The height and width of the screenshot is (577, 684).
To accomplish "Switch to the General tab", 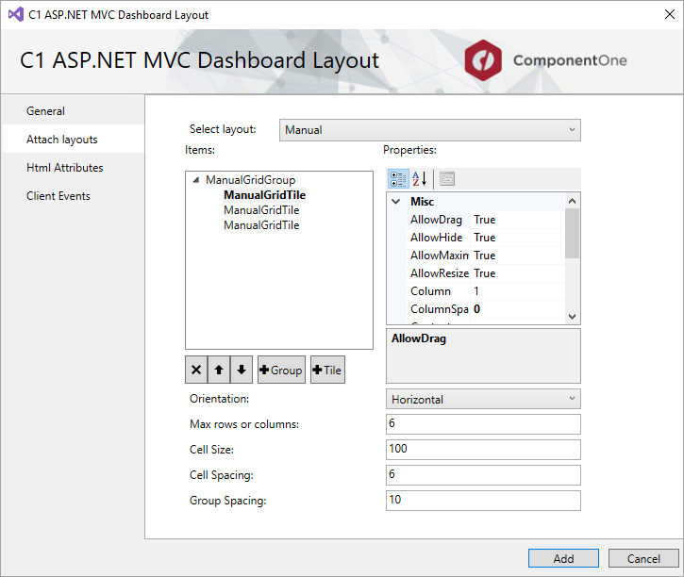I will point(46,111).
